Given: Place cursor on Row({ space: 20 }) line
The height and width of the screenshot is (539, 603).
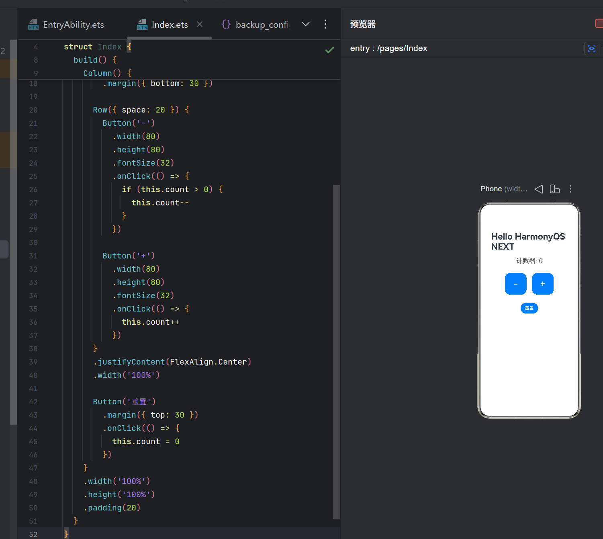Looking at the screenshot, I should pos(141,110).
